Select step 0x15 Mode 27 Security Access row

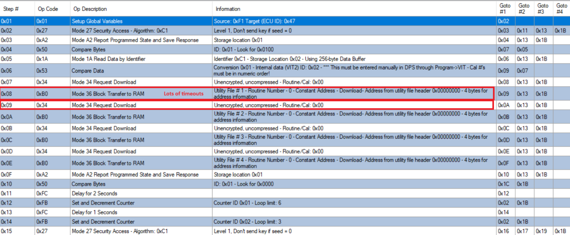[x=285, y=231]
